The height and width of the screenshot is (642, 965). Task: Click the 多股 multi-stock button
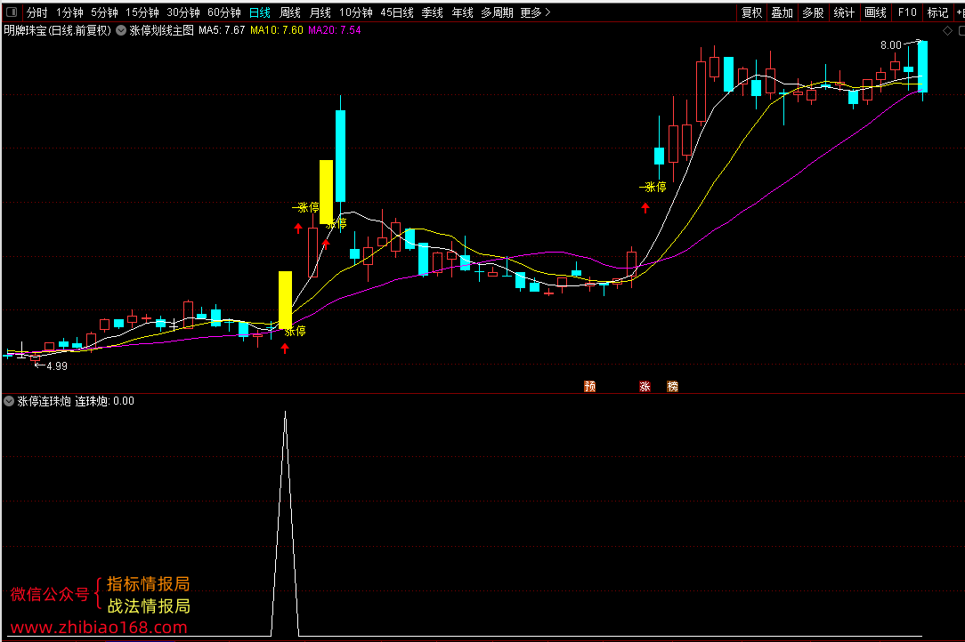coord(813,12)
